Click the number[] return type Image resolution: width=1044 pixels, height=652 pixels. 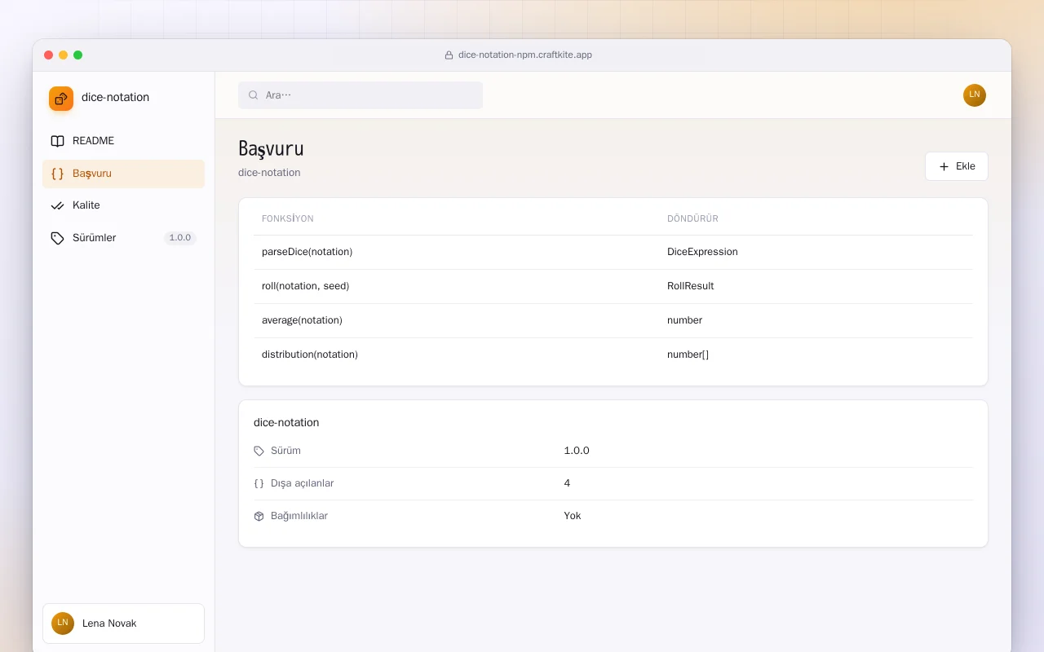pos(688,355)
